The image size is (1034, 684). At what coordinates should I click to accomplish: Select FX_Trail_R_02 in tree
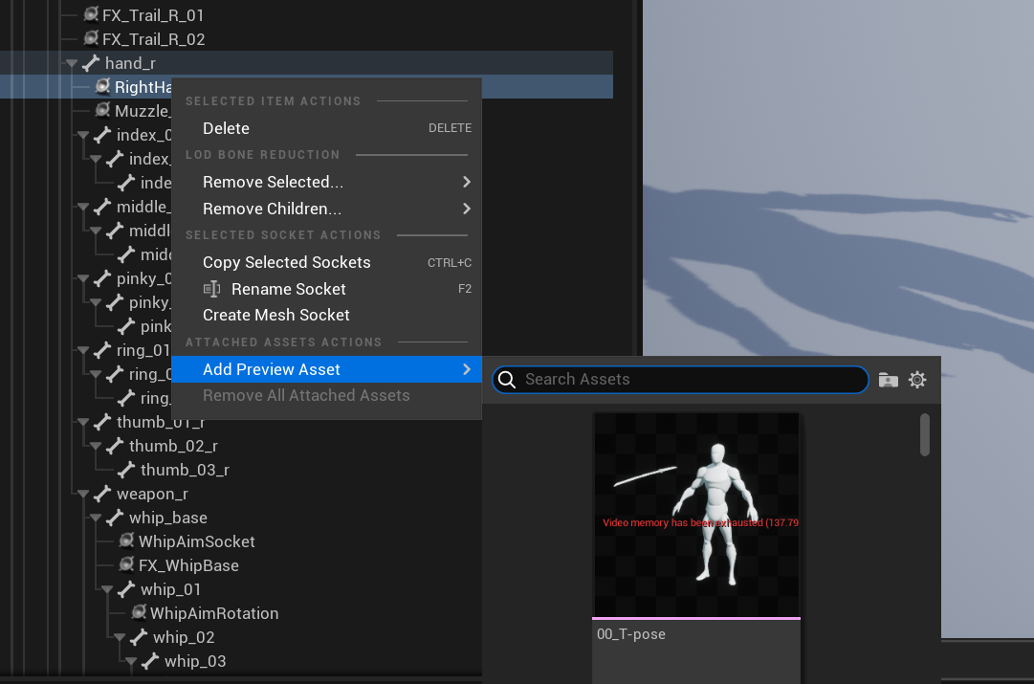[x=154, y=39]
